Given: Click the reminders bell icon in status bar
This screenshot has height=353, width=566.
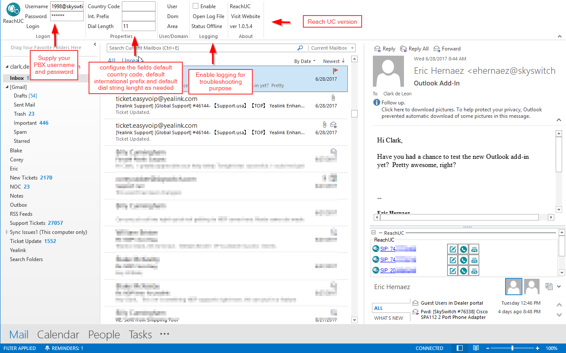Looking at the screenshot, I should (47, 348).
